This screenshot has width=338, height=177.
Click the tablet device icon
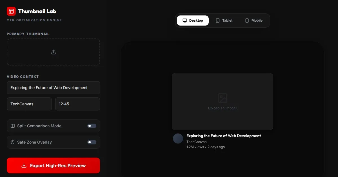218,21
